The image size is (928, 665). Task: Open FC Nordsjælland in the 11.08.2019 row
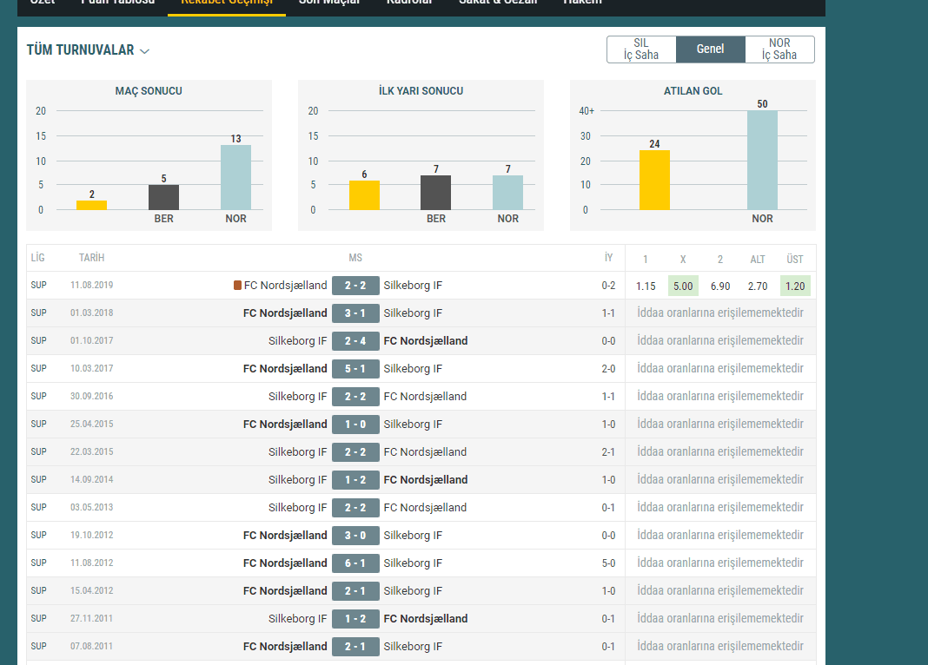click(285, 286)
